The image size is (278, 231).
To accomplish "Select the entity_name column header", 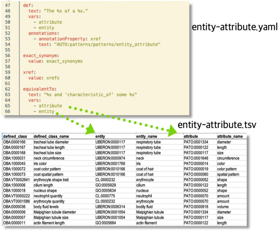I will (x=148, y=136).
